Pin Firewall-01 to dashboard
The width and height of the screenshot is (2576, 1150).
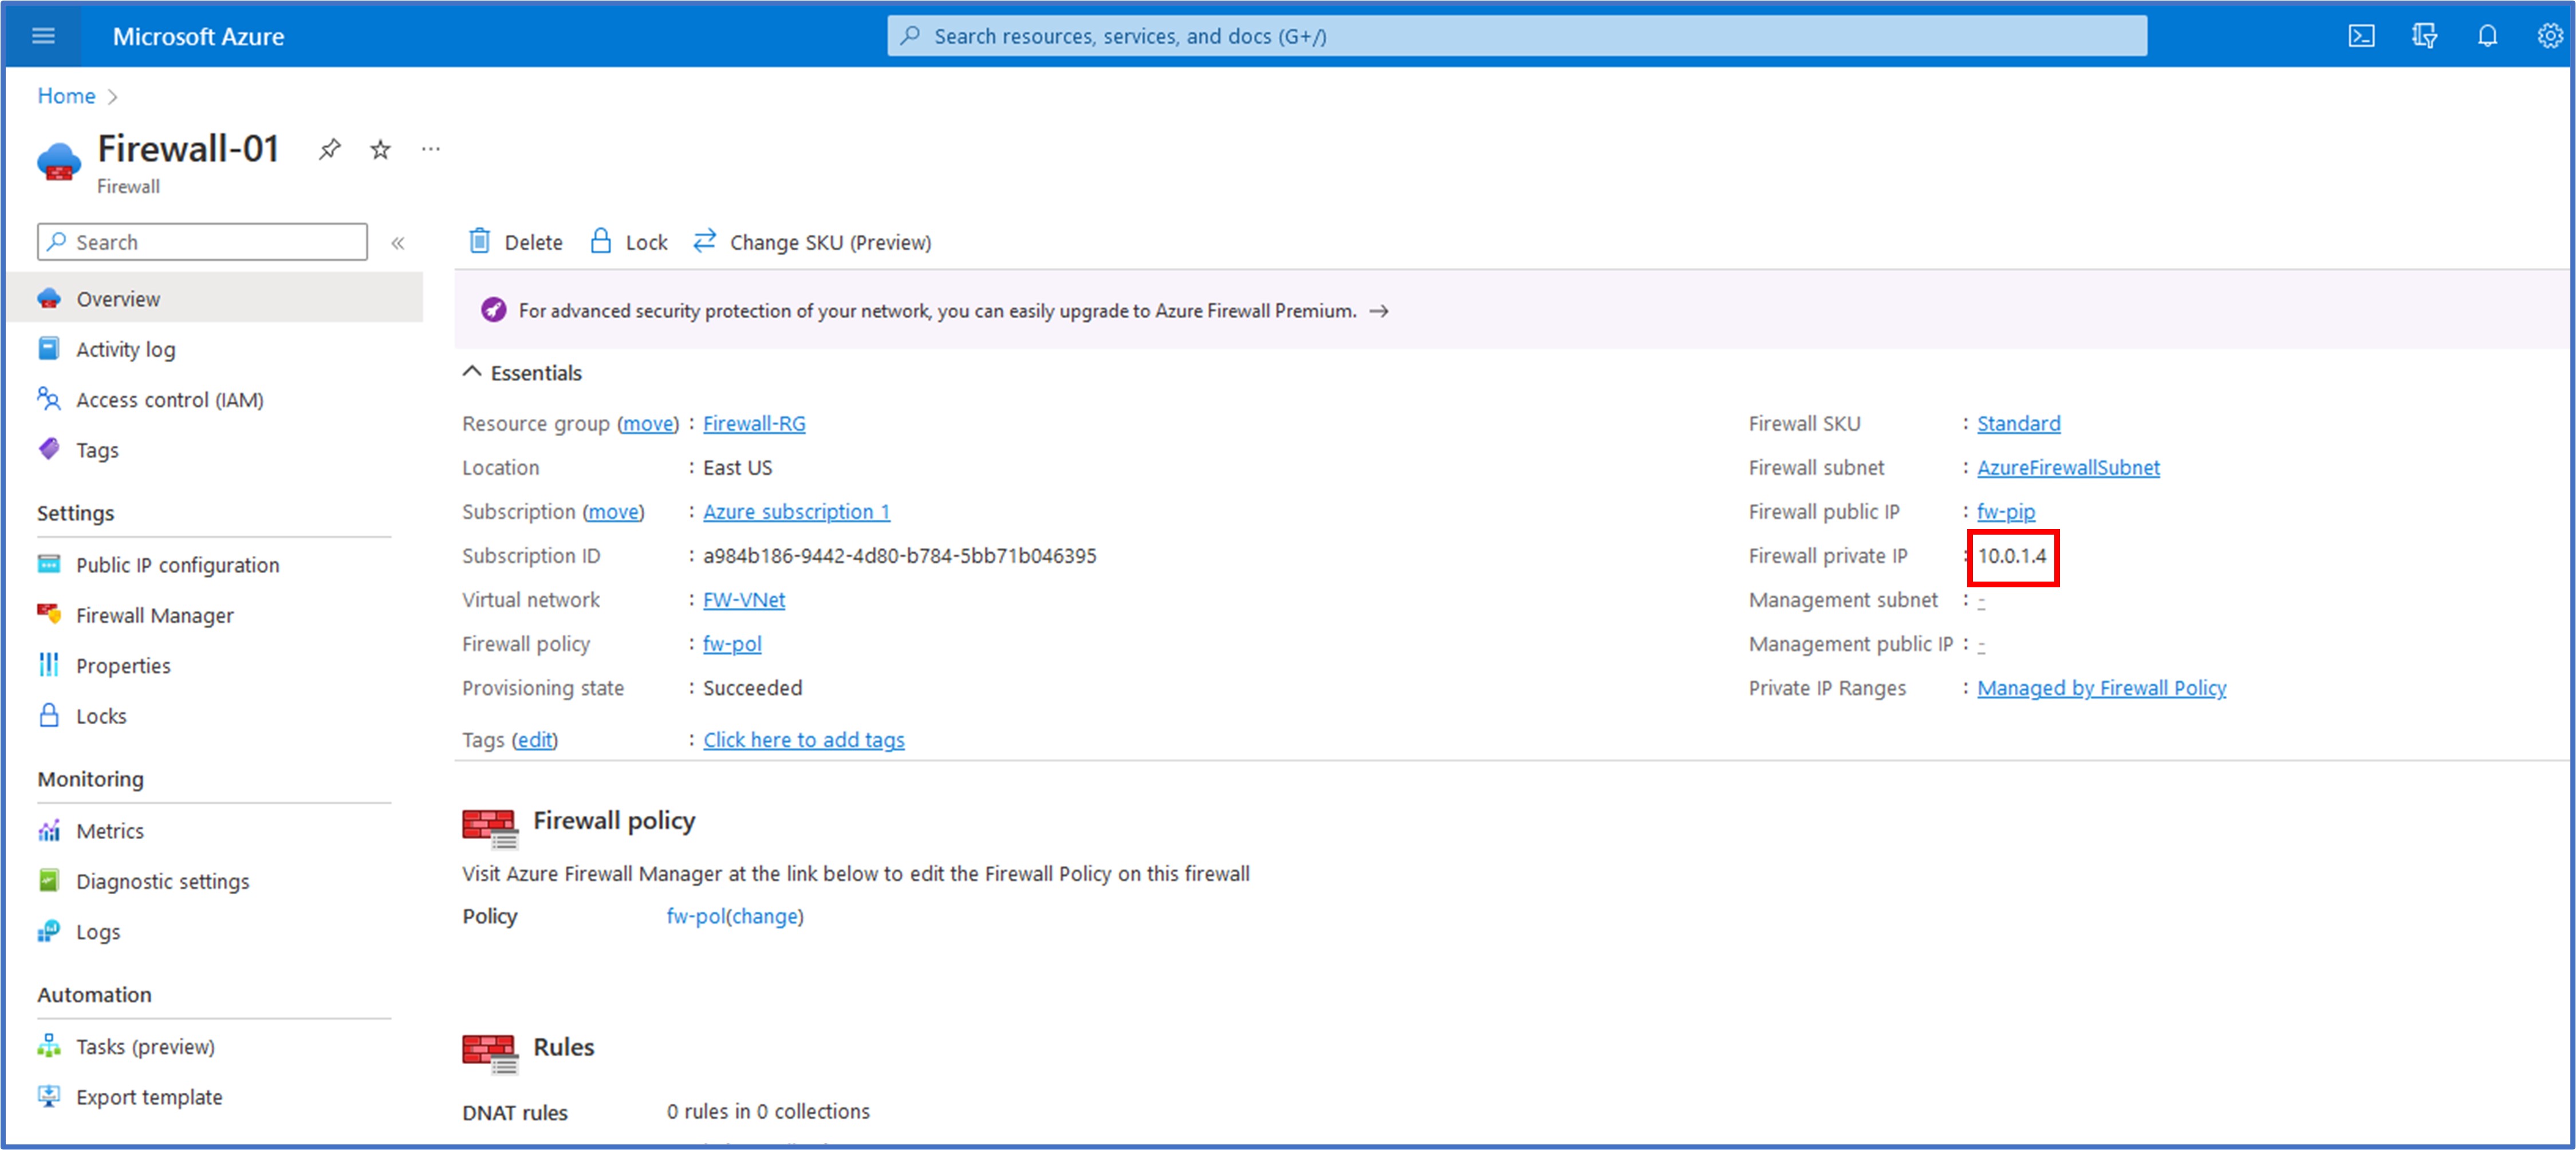[x=329, y=150]
